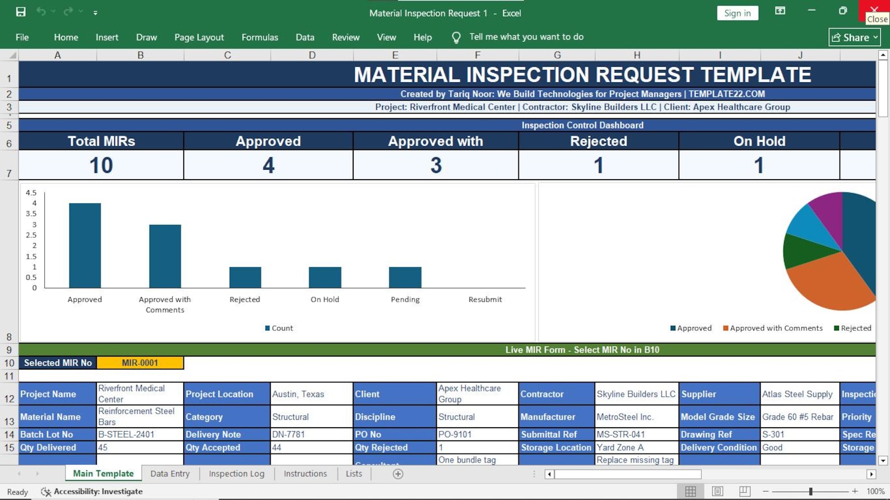Select column H header
Viewport: 890px width, 500px height.
pyautogui.click(x=637, y=55)
